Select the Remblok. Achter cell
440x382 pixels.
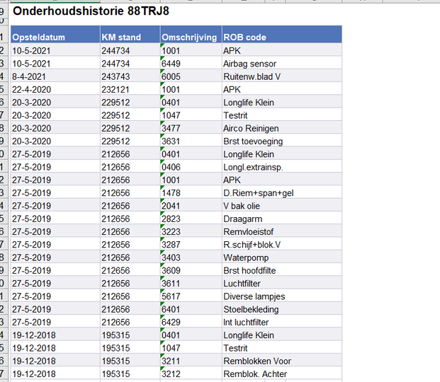click(x=282, y=374)
